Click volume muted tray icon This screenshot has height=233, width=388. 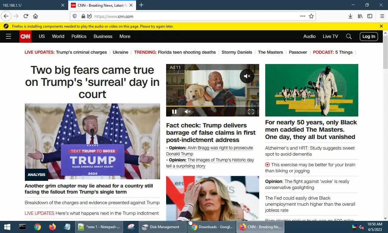click(x=361, y=227)
